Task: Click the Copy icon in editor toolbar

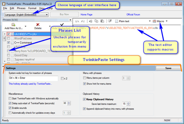Action: point(96,21)
